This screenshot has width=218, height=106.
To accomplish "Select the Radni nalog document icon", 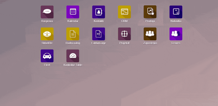I will (x=73, y=34).
